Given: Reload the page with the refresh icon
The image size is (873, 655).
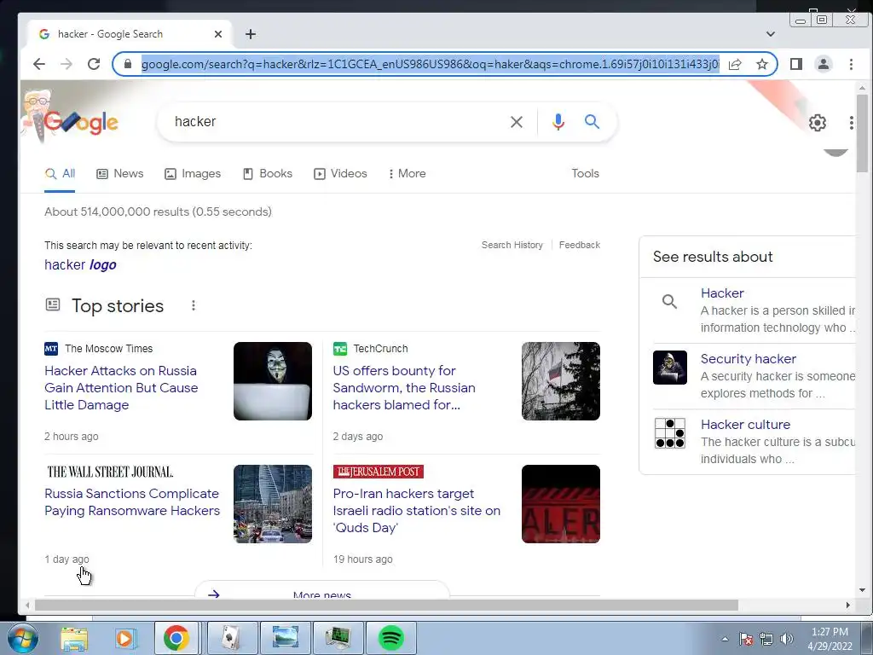Looking at the screenshot, I should [x=94, y=64].
